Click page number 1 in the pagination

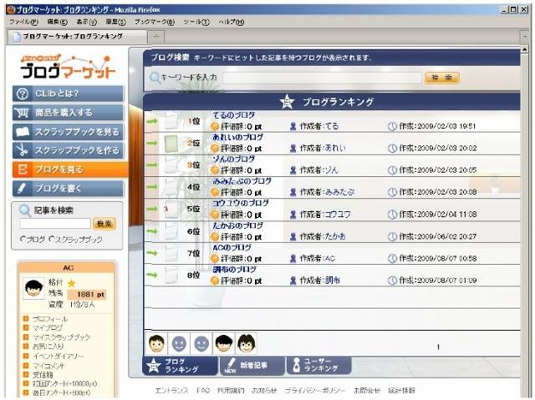point(438,347)
